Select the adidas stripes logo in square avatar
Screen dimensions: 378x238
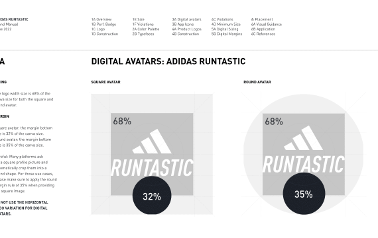point(152,141)
